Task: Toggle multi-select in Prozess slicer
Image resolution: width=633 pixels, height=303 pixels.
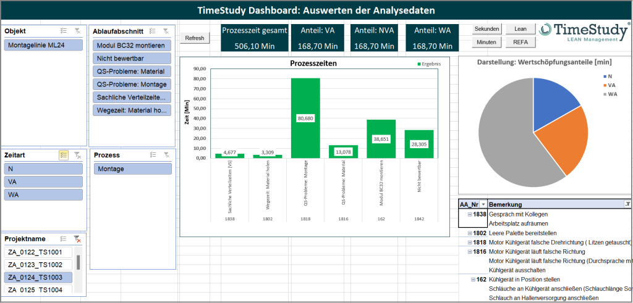Action: [153, 155]
